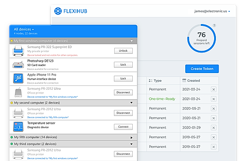Image resolution: width=240 pixels, height=161 pixels.
Task: Collapse My first windows computer group
Action: [131, 41]
